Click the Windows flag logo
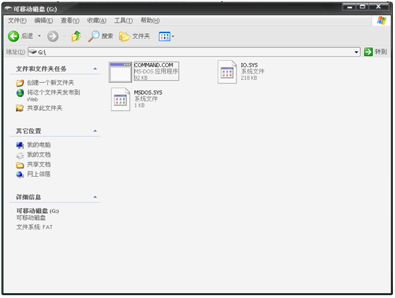The height and width of the screenshot is (298, 395). point(382,21)
